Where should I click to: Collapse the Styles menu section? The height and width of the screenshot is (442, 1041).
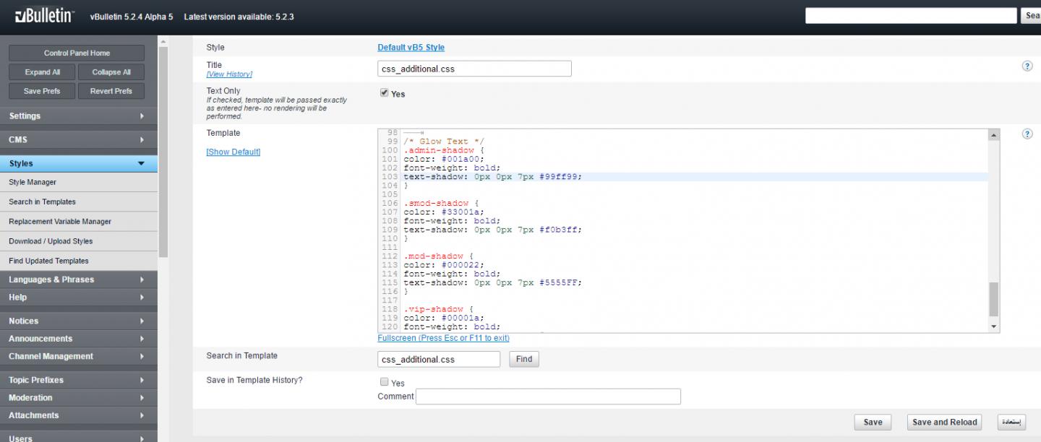(x=78, y=163)
